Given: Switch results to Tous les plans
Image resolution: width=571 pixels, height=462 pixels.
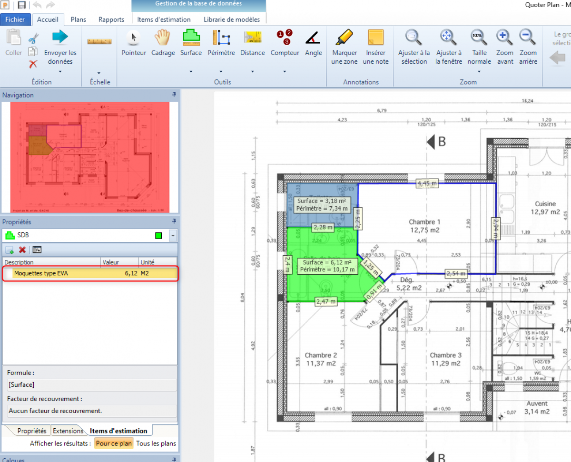Looking at the screenshot, I should (x=156, y=443).
